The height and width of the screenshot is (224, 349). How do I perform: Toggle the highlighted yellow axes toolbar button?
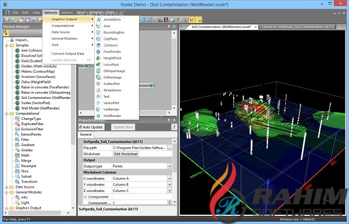point(192,20)
